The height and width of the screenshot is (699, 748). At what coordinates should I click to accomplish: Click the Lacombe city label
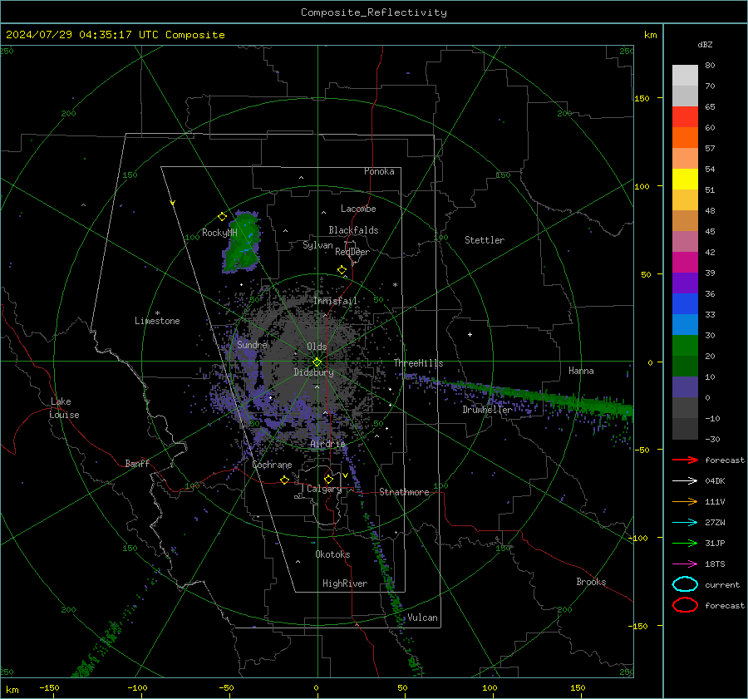click(358, 209)
